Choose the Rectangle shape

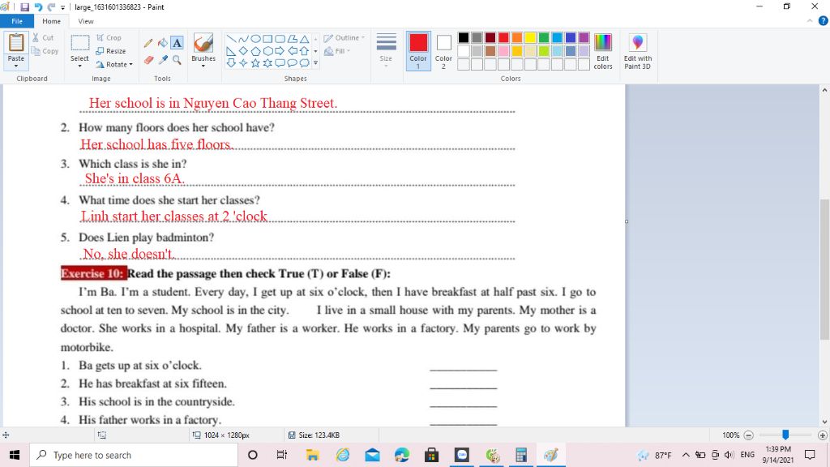[x=267, y=39]
